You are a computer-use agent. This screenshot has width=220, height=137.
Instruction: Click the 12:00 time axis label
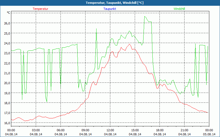110,130
